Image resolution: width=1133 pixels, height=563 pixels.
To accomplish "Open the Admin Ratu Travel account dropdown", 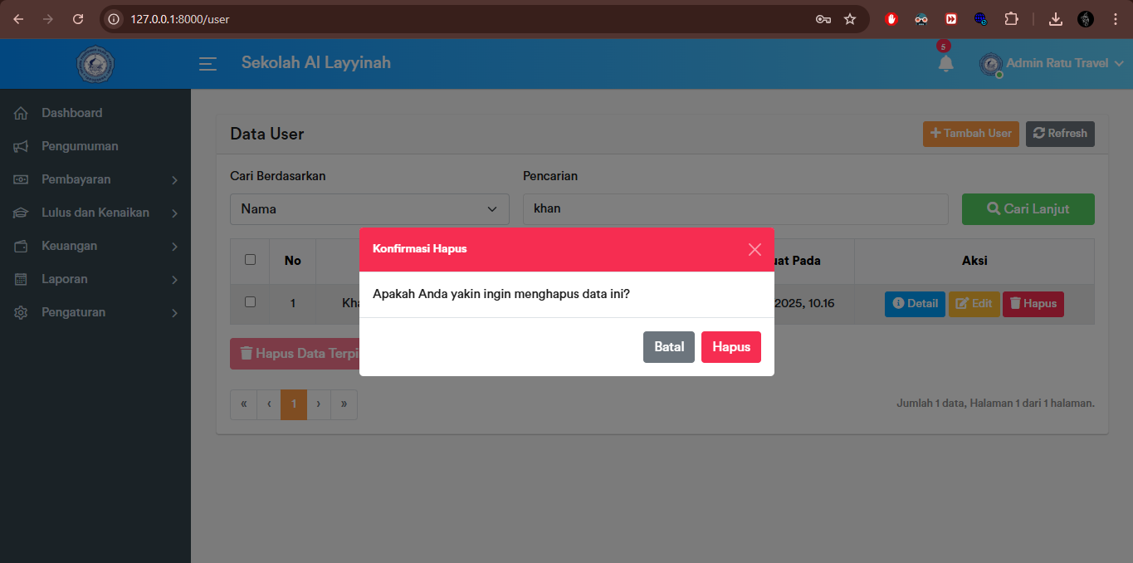I will tap(1056, 63).
